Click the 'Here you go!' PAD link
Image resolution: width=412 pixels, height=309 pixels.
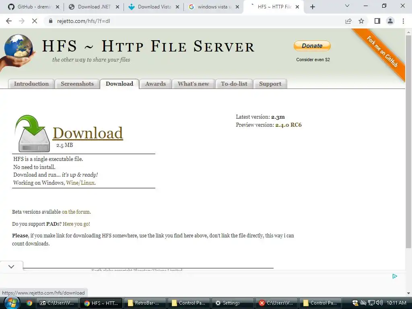click(x=76, y=224)
